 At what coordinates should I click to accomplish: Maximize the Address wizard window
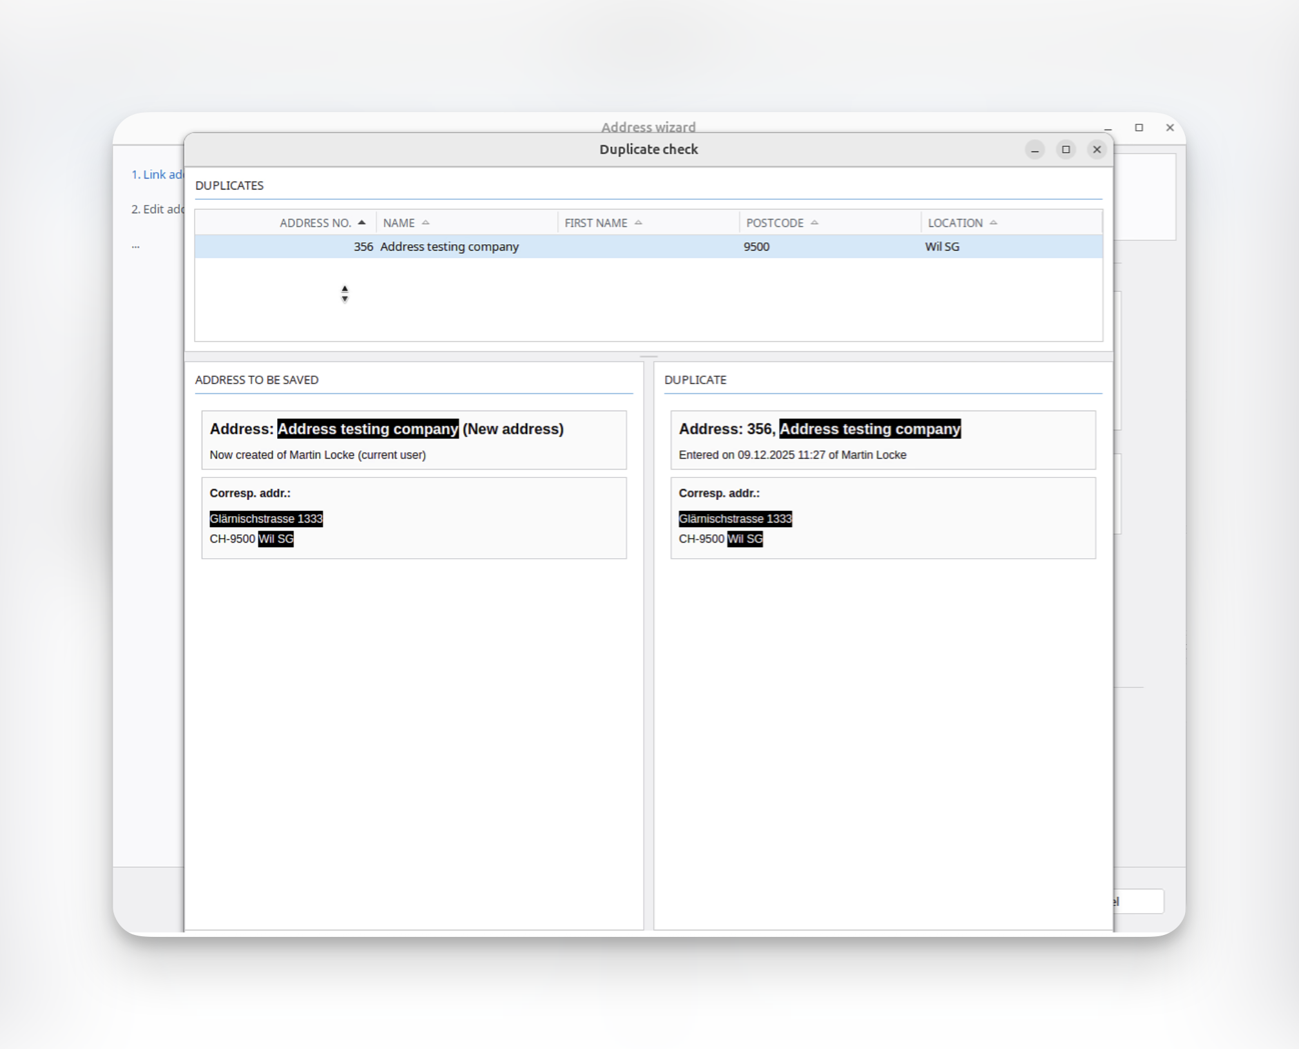point(1139,128)
